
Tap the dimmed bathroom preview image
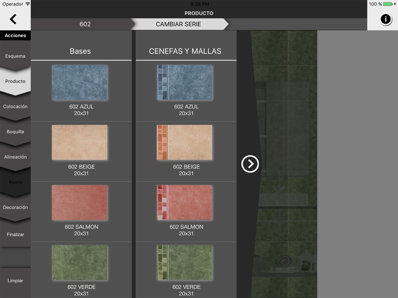click(x=284, y=164)
